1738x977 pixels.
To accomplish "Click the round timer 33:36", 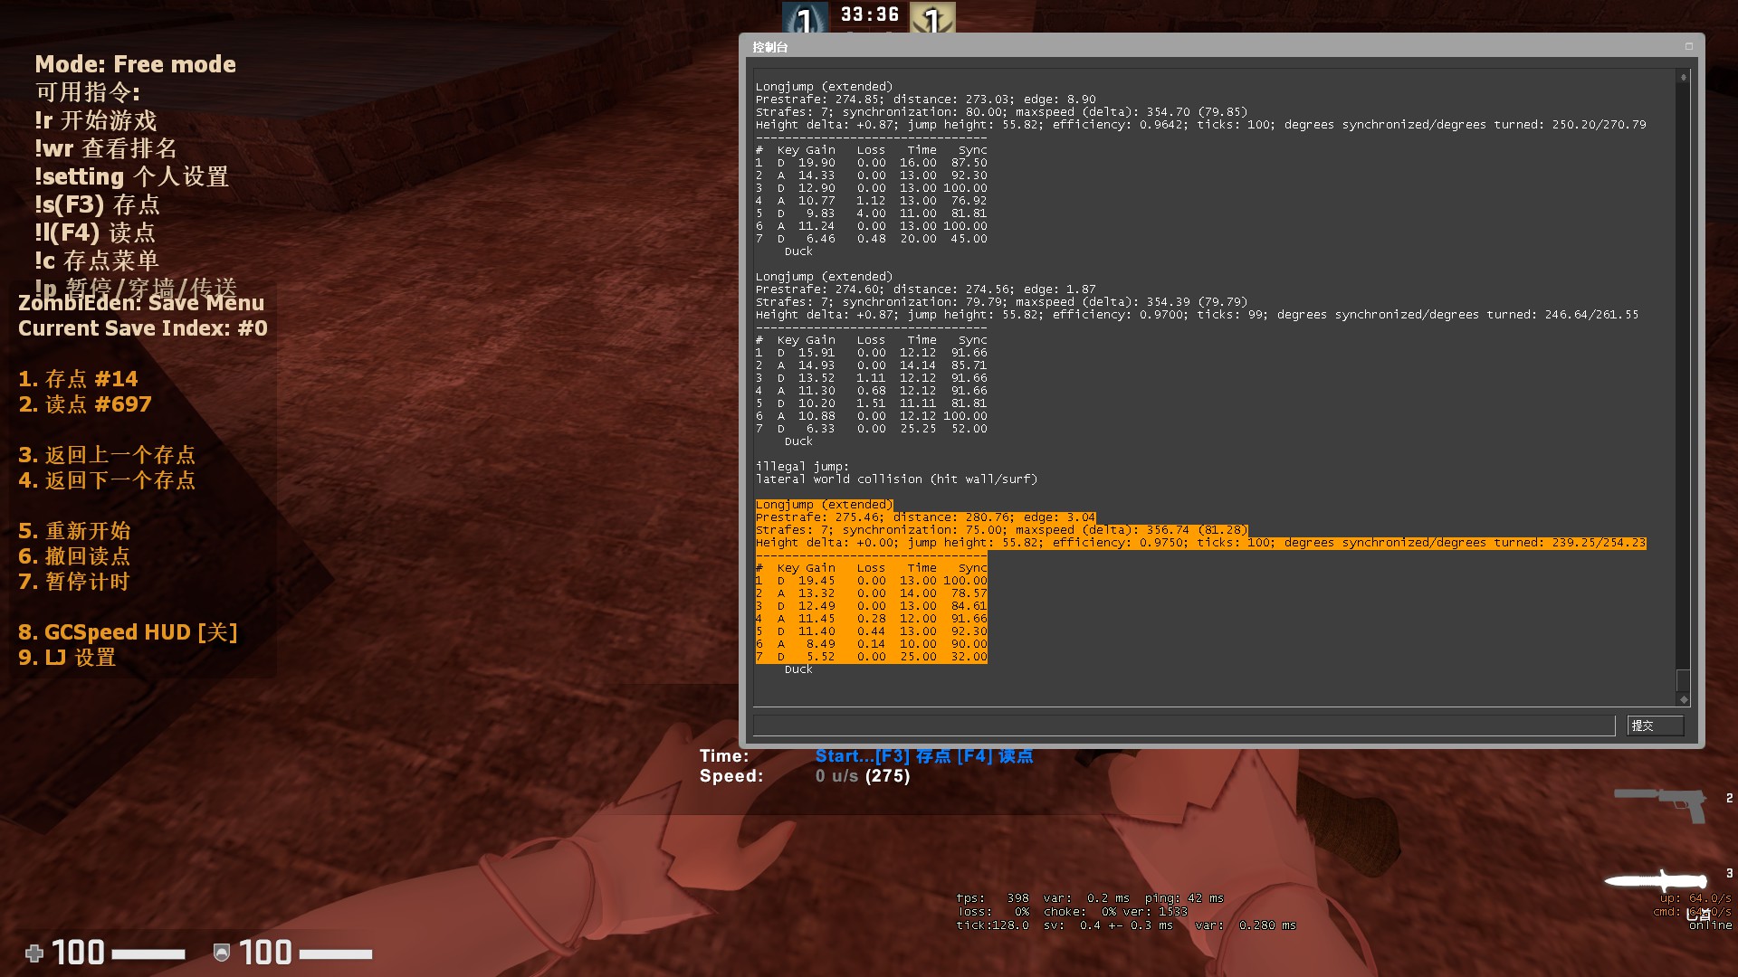I will tap(869, 14).
